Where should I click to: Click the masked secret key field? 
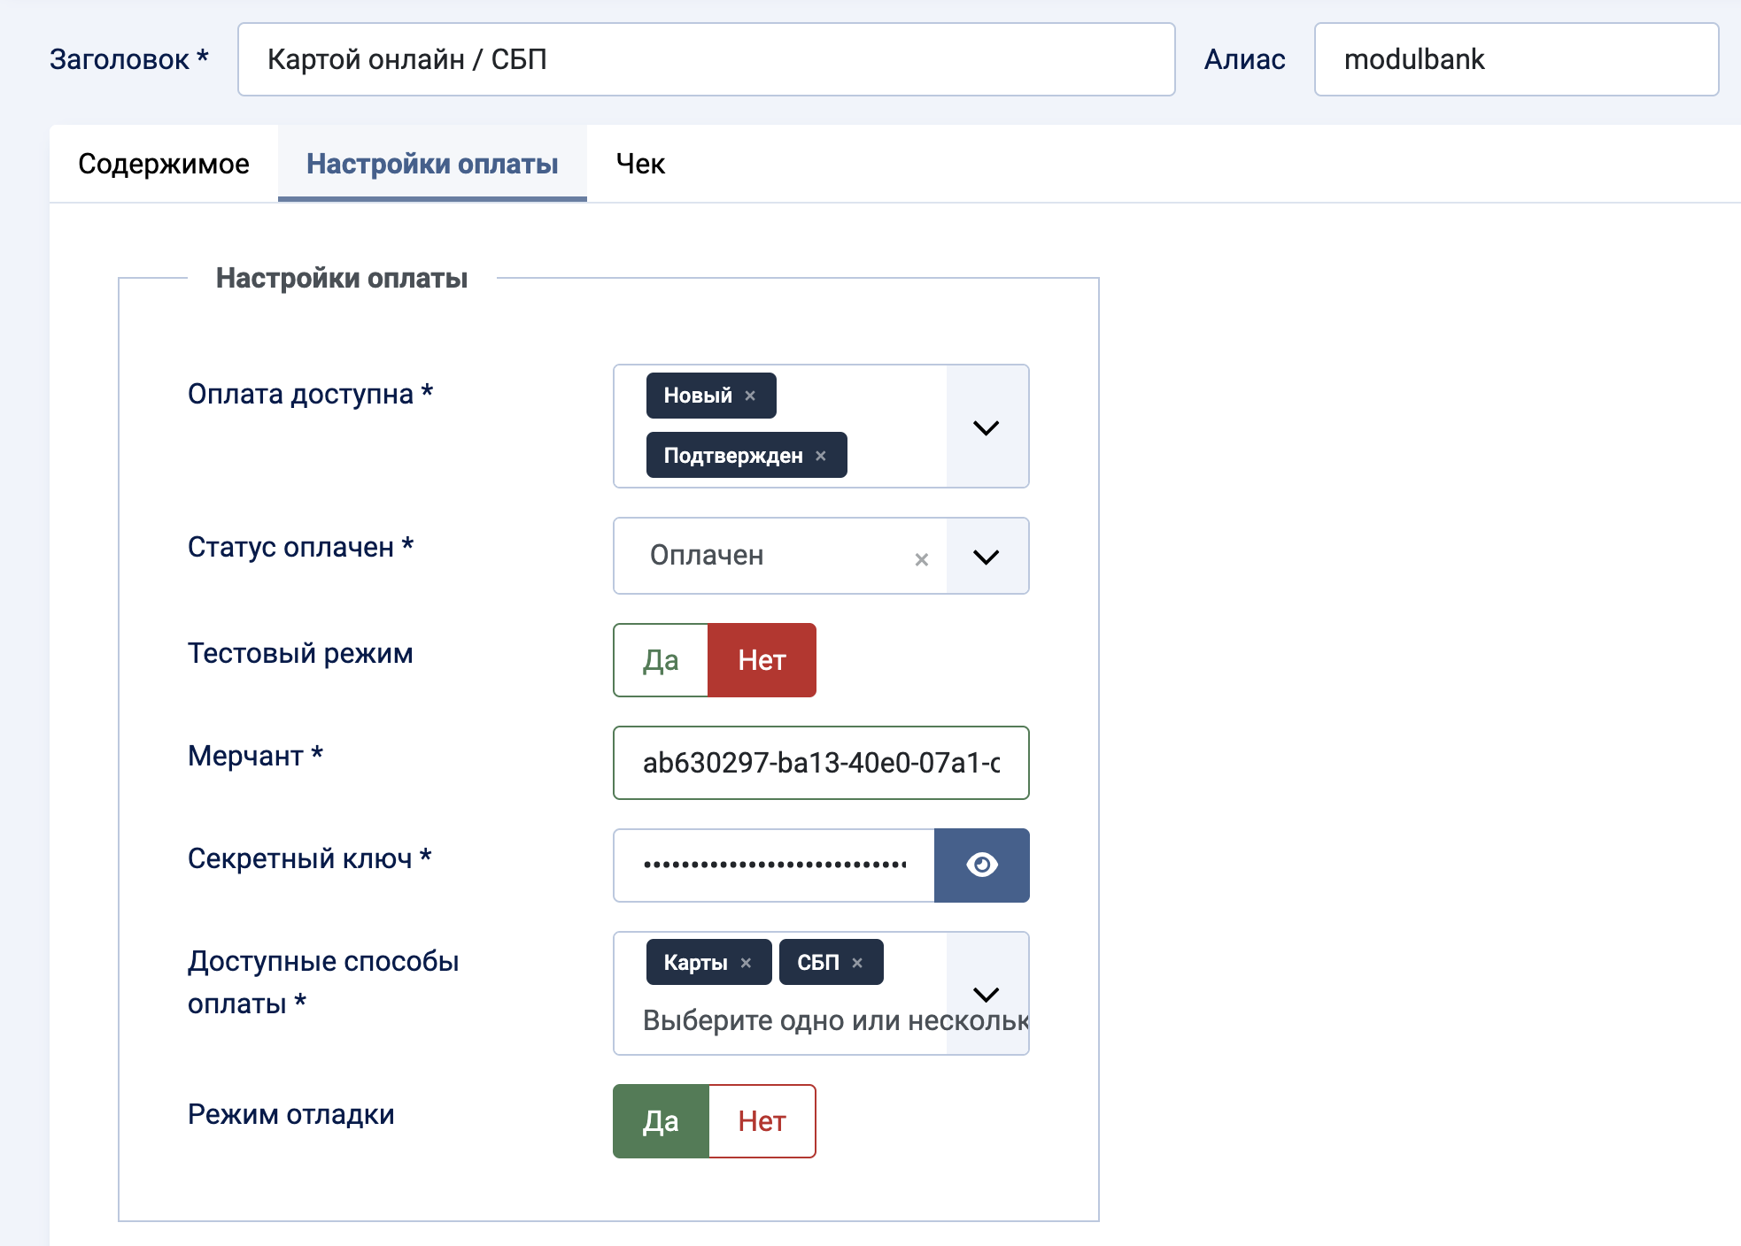coord(775,865)
